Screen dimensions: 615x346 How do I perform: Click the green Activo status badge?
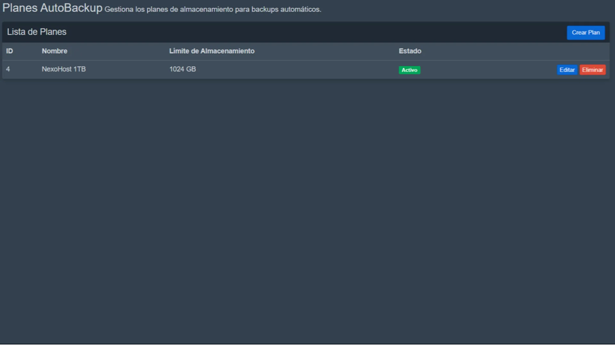point(409,70)
